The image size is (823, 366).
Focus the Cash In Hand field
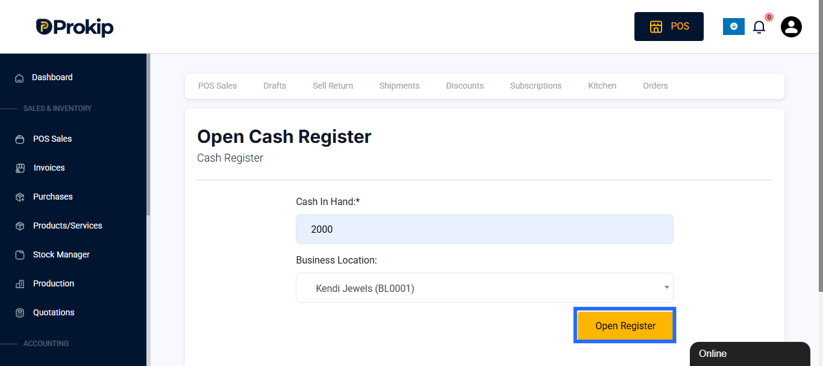484,229
